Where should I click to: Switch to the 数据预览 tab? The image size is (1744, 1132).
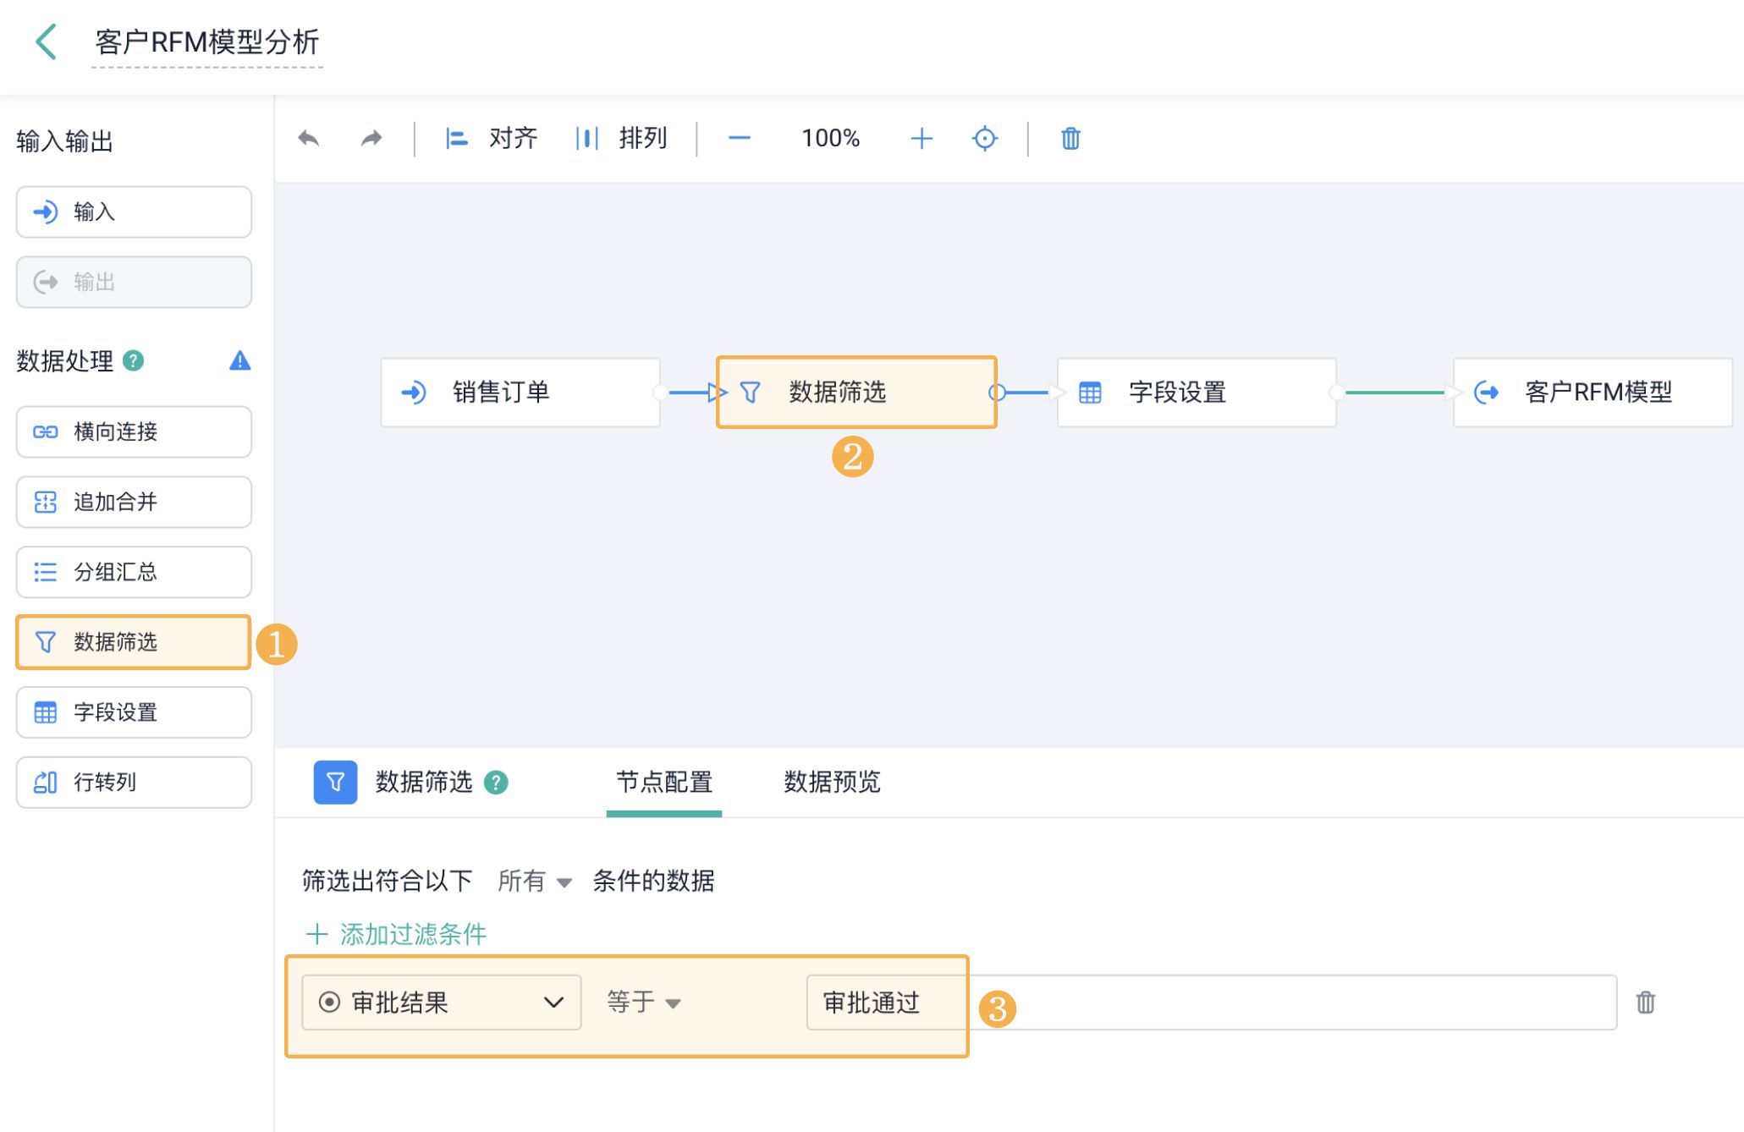tap(831, 782)
